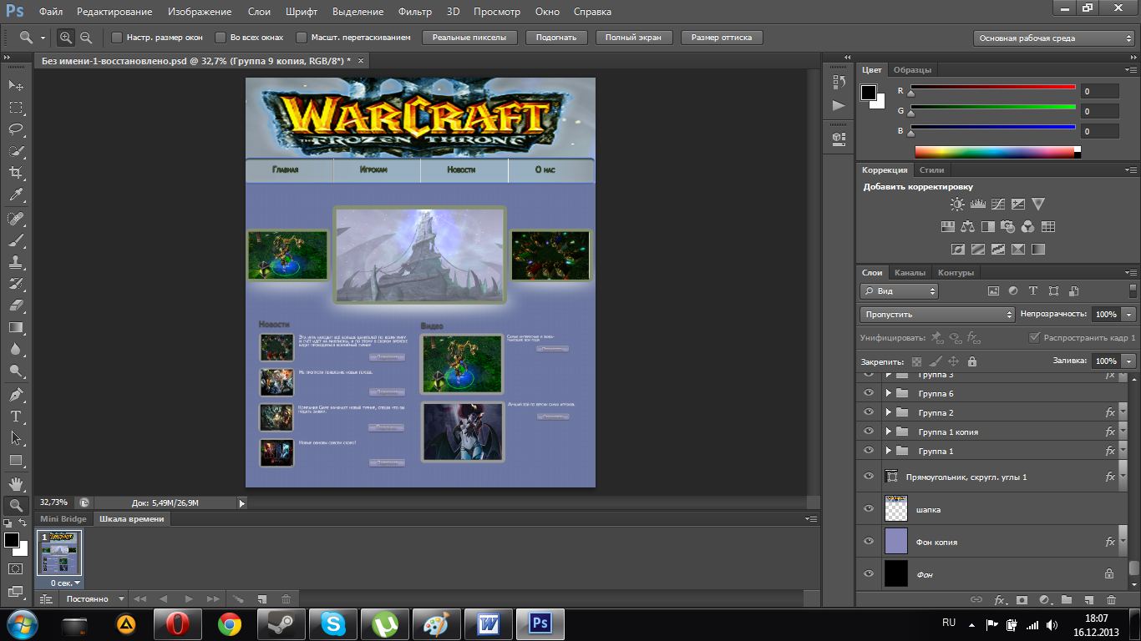Screen dimensions: 1141x641
Task: Open the 'Изображение' menu
Action: [x=200, y=12]
